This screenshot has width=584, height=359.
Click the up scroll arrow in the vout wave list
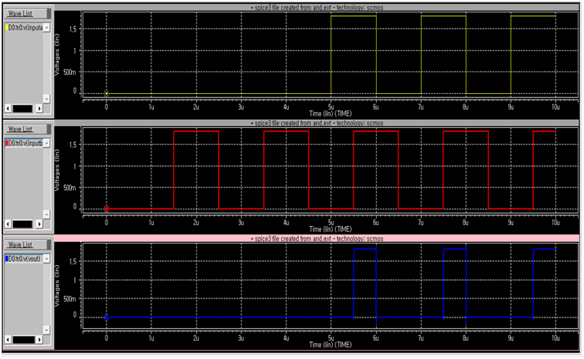(47, 259)
